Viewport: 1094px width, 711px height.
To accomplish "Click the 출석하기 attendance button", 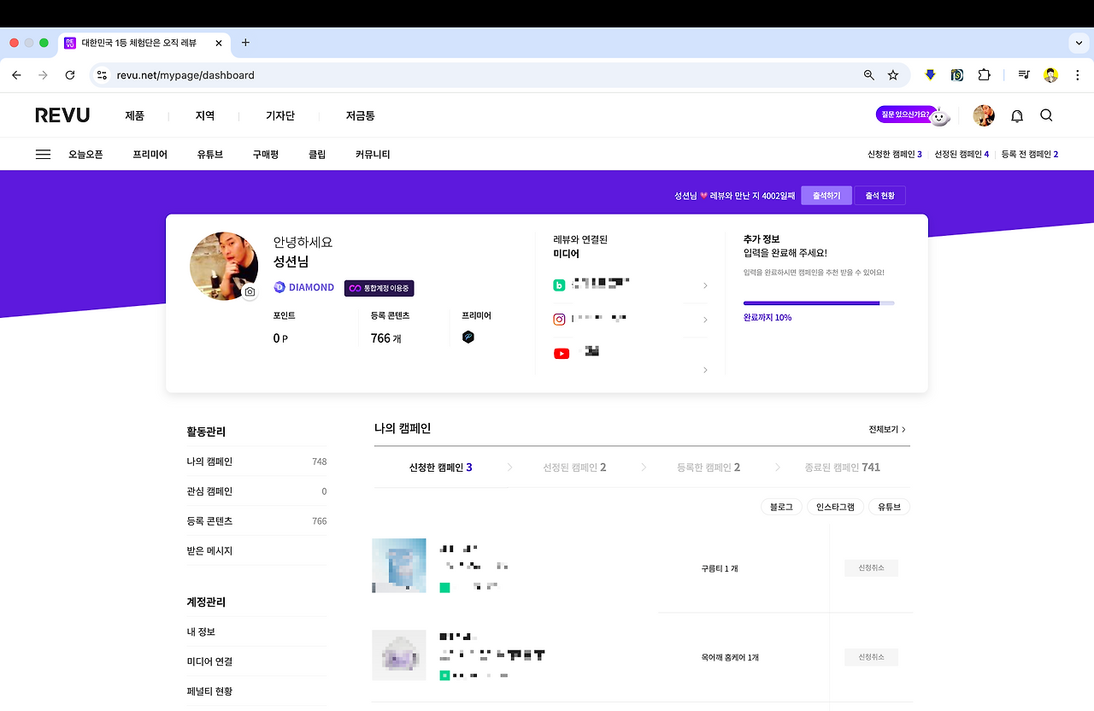I will point(826,195).
